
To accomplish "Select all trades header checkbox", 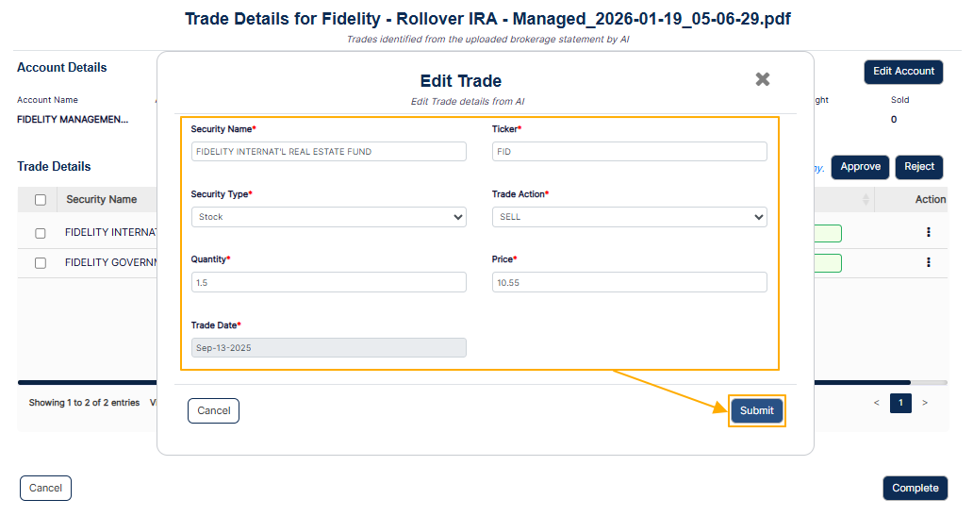I will pos(41,200).
